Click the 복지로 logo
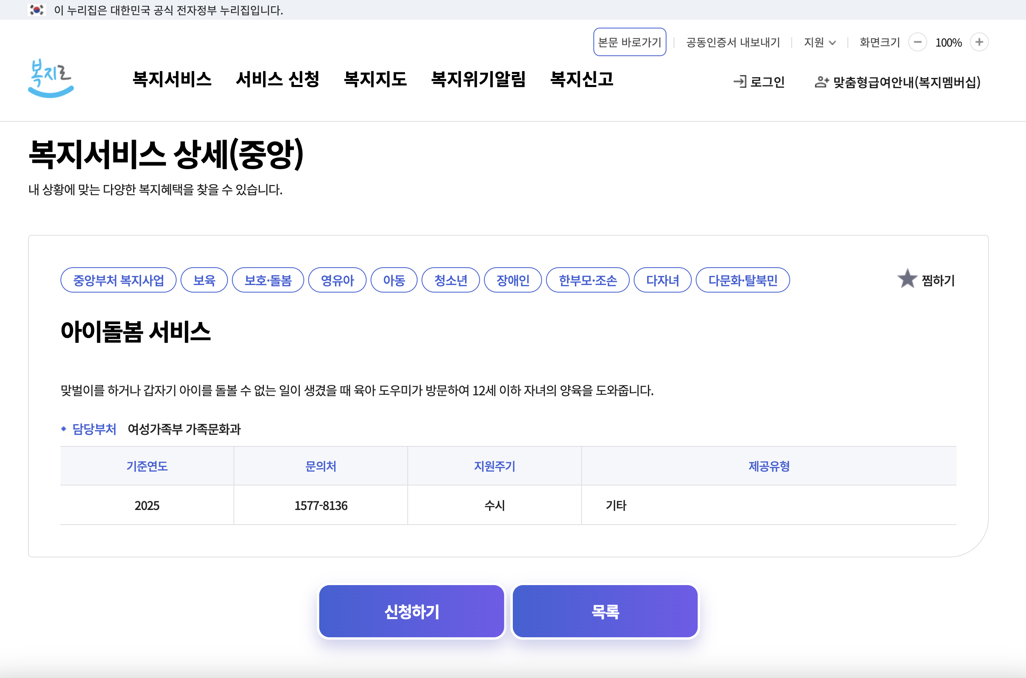The image size is (1026, 678). [x=51, y=78]
